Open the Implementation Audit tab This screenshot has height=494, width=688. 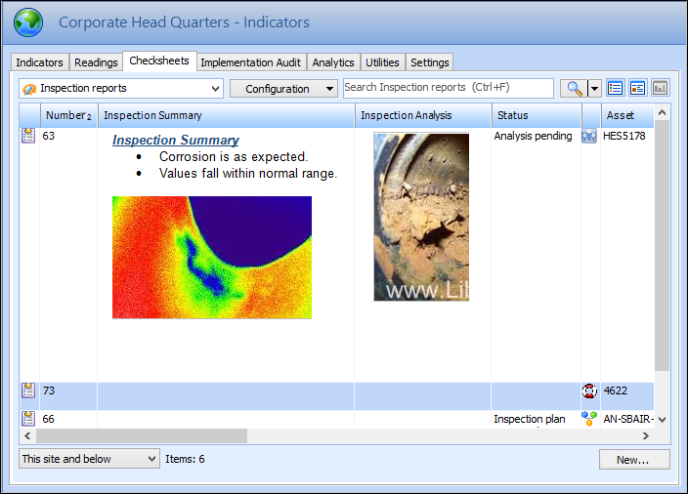pyautogui.click(x=251, y=62)
